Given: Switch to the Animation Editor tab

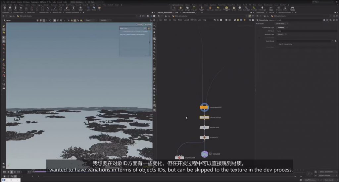Looking at the screenshot, I should click(x=18, y=13).
